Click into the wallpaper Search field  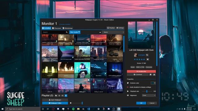click(x=54, y=32)
